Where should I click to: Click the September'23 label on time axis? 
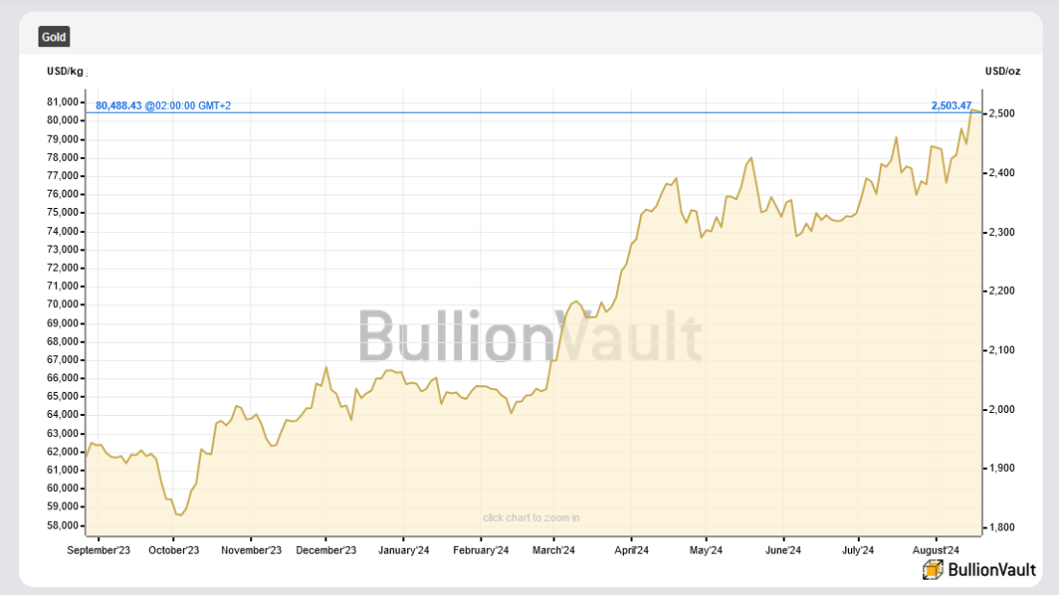[x=98, y=550]
